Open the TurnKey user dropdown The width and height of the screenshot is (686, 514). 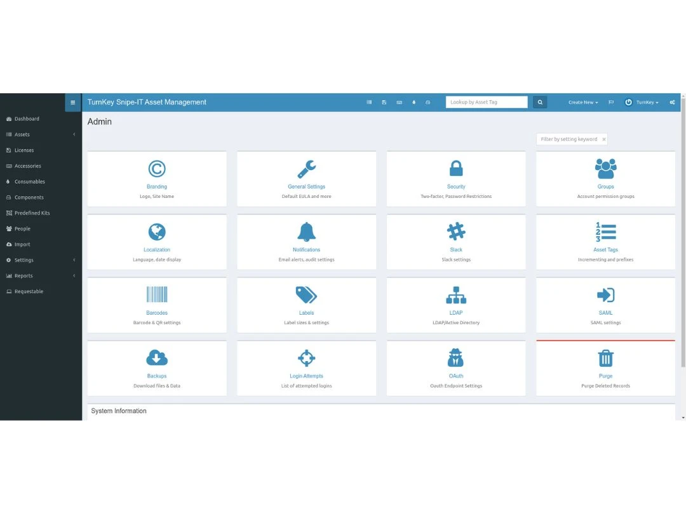tap(642, 102)
